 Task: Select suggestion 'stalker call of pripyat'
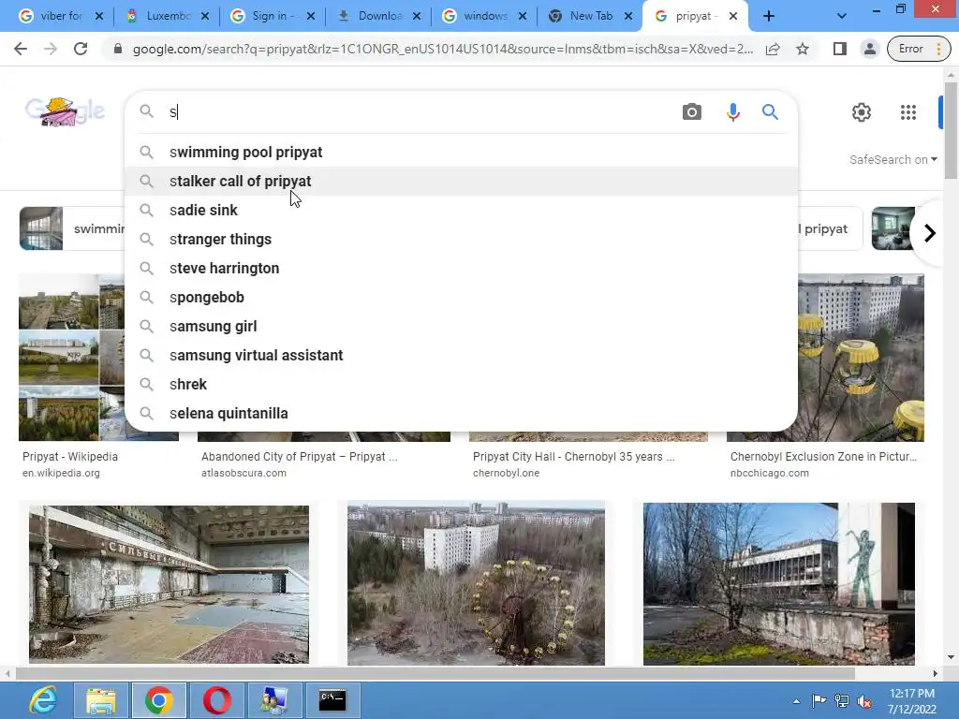click(x=461, y=181)
